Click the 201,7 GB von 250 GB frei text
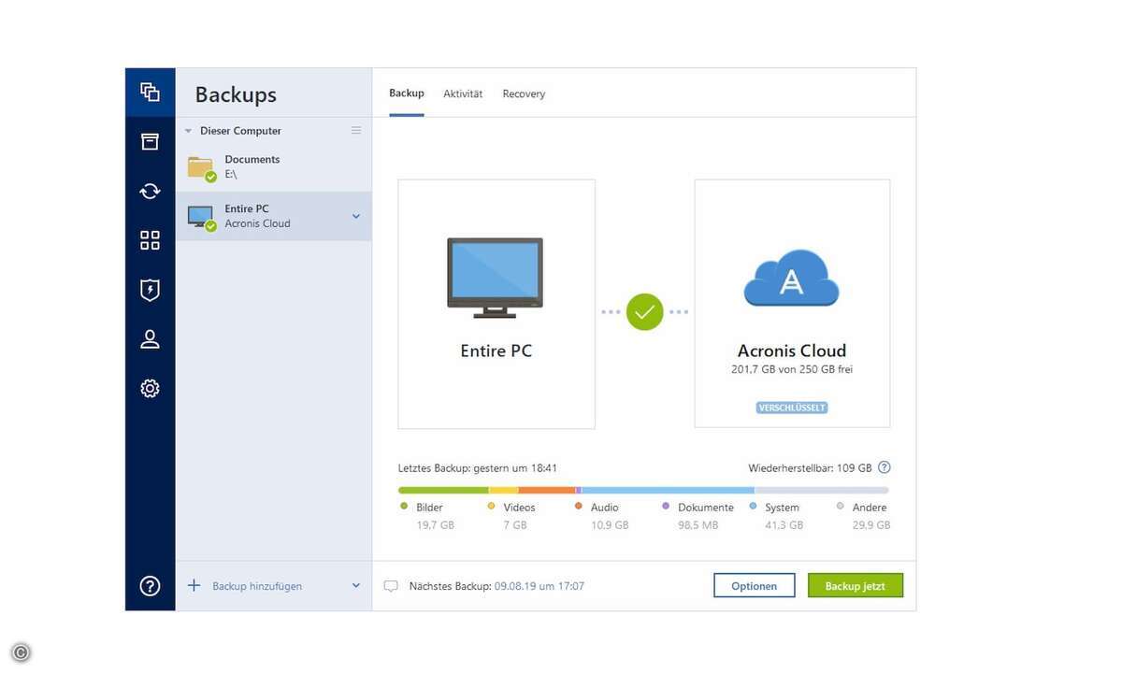The height and width of the screenshot is (673, 1122). pos(792,369)
